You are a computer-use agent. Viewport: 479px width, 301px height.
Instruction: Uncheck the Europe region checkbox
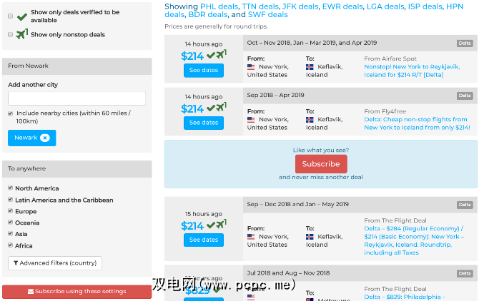[x=10, y=211]
